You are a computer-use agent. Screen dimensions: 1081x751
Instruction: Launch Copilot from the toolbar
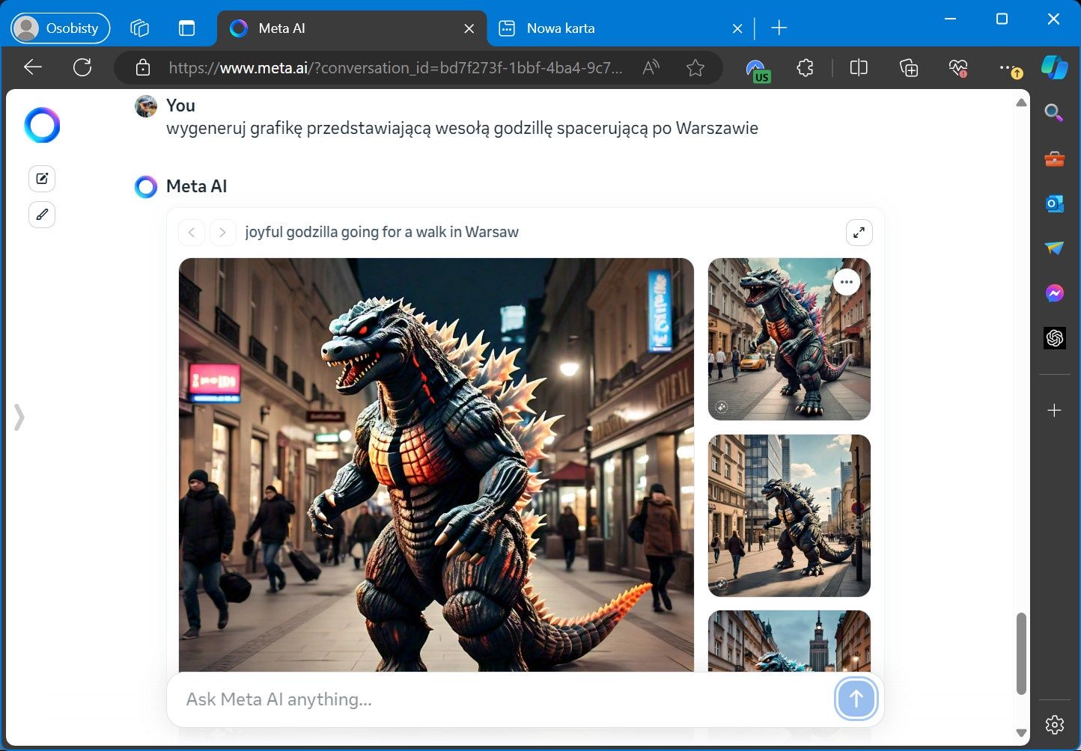pyautogui.click(x=1055, y=67)
